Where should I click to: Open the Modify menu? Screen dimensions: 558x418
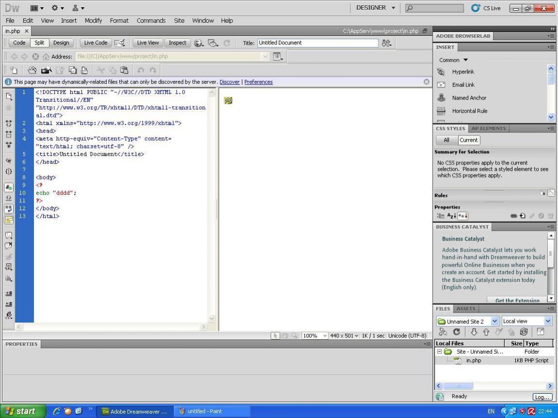pyautogui.click(x=93, y=21)
